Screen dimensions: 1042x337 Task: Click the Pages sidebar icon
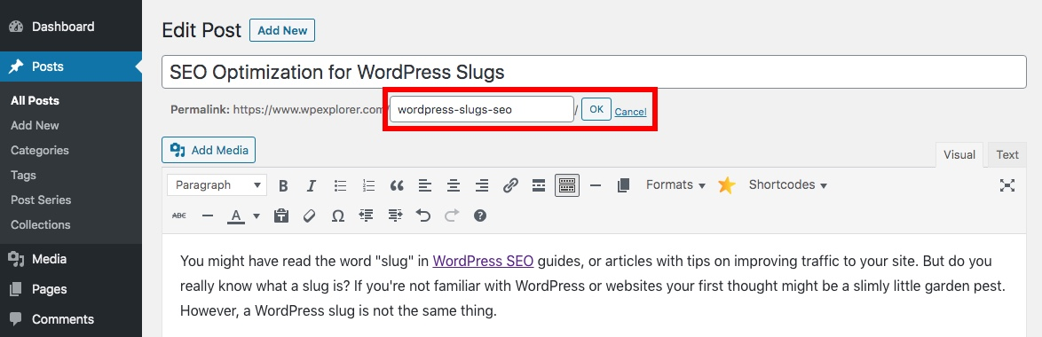[x=16, y=289]
